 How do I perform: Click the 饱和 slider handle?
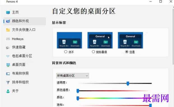coord(150,105)
